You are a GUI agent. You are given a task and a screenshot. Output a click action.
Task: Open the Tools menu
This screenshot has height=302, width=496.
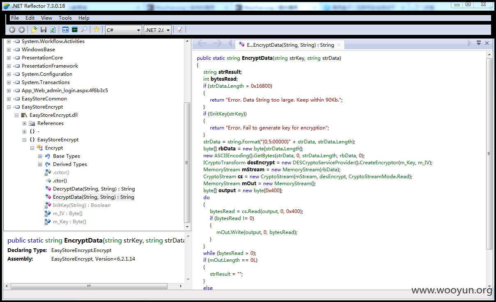[x=65, y=18]
